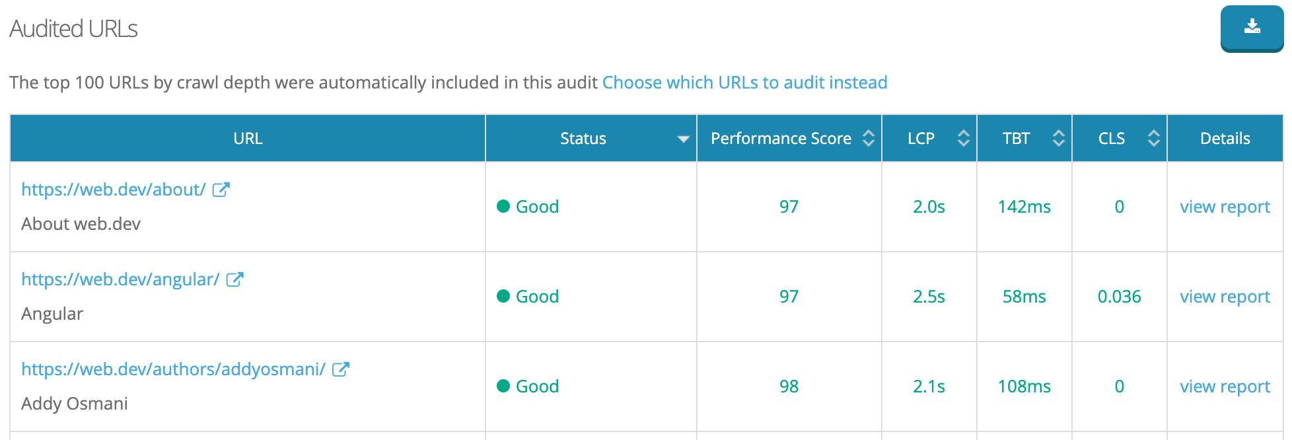Sort by TBT column arrows
The height and width of the screenshot is (440, 1292).
pos(1059,138)
